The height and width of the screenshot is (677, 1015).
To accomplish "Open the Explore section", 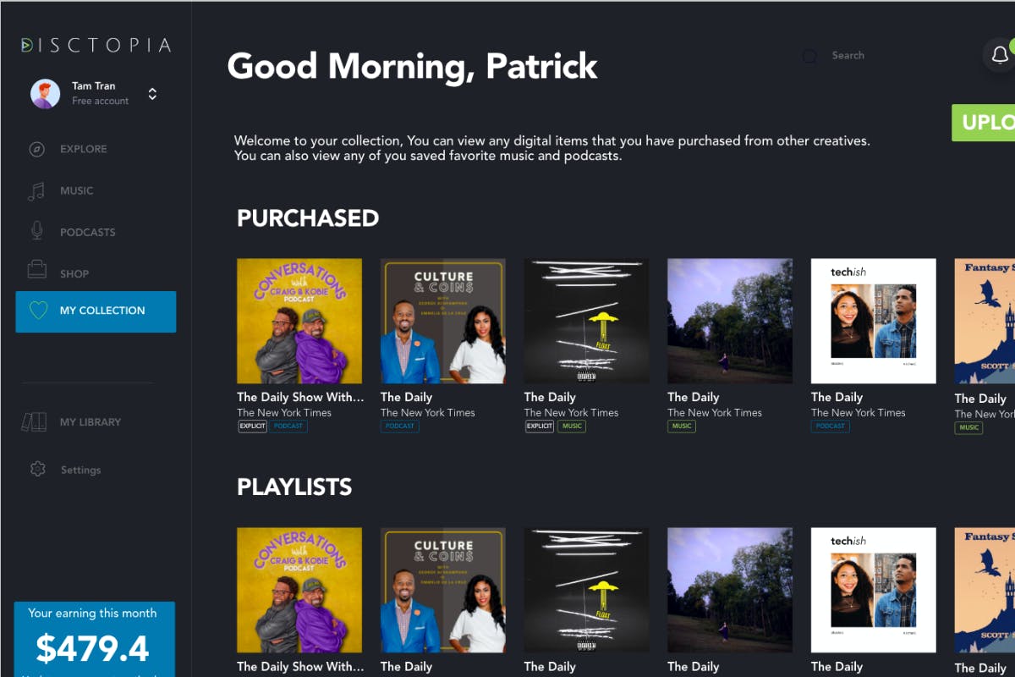I will click(83, 149).
